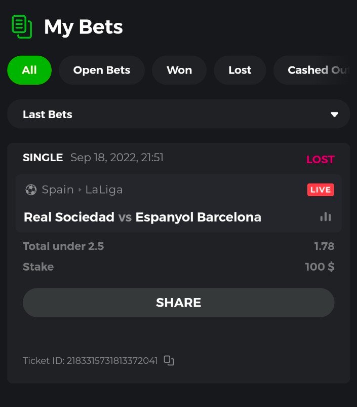Switch to Open Bets filter
The width and height of the screenshot is (357, 407).
102,70
